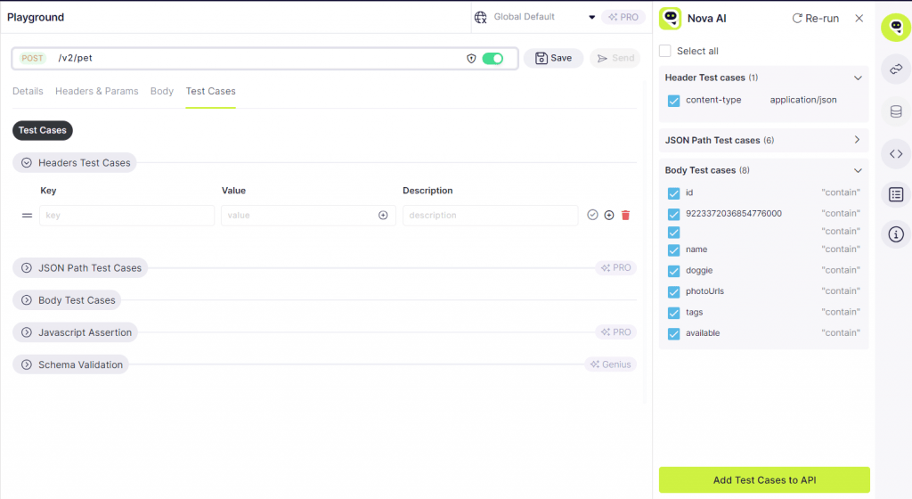Screen dimensions: 912x499
Task: Switch to the Headers & Params tab
Action: pos(96,91)
